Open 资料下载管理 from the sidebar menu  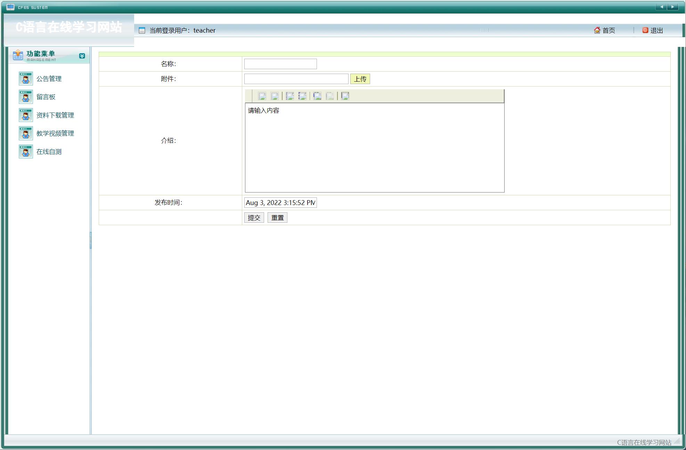[55, 115]
